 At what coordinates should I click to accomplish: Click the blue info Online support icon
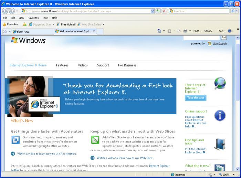pos(220,115)
